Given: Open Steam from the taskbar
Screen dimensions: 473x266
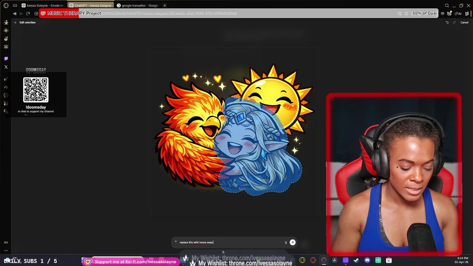Looking at the screenshot, I should [x=356, y=260].
